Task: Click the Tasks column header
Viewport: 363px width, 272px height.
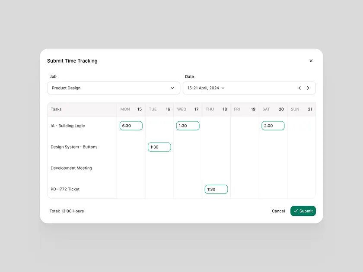Action: coord(56,109)
